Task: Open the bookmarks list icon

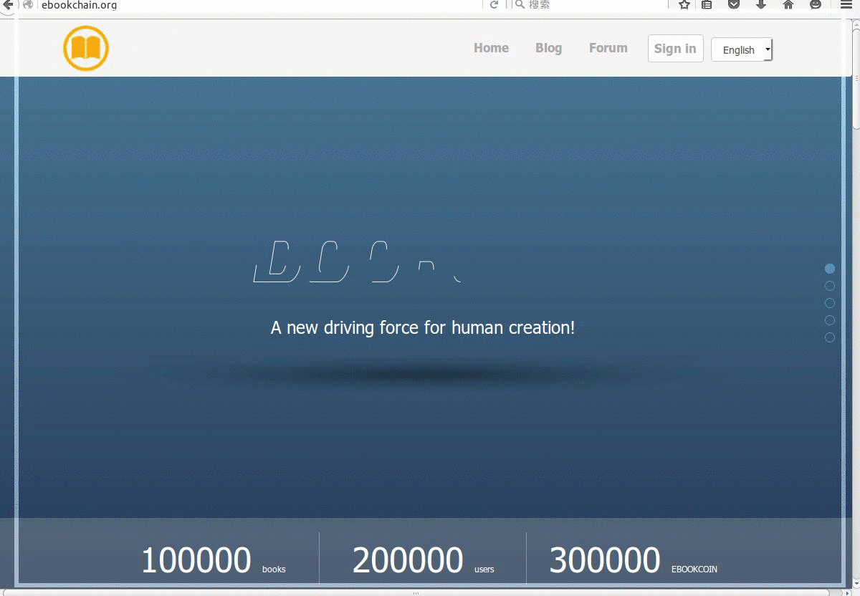Action: tap(707, 4)
